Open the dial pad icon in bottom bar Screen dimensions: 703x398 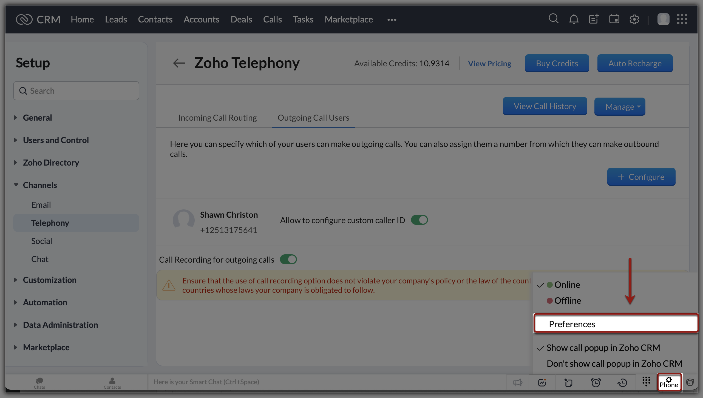click(646, 381)
